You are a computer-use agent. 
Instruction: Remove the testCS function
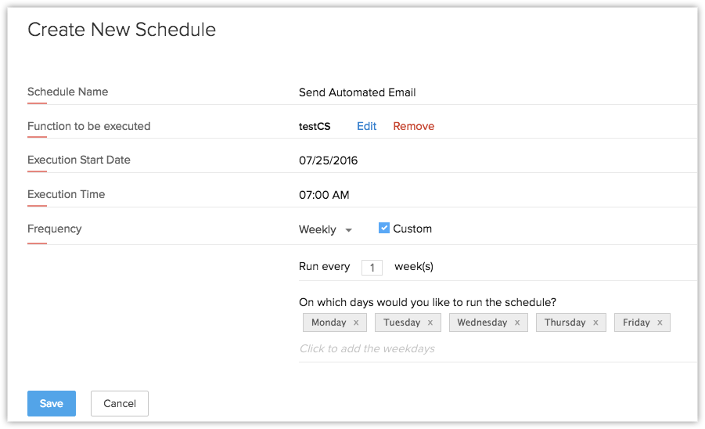[x=413, y=126]
